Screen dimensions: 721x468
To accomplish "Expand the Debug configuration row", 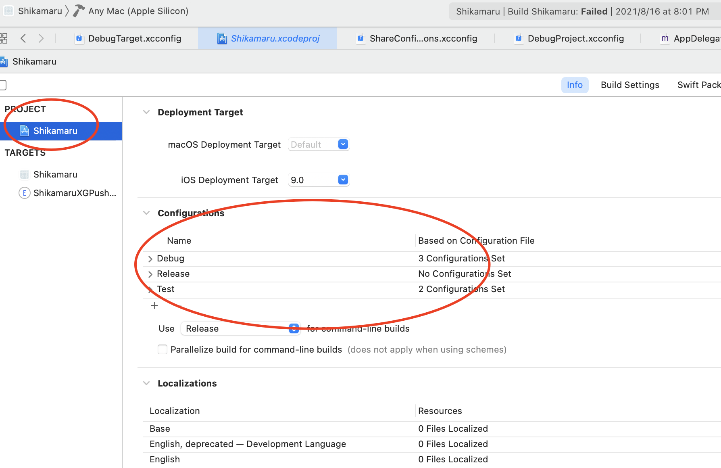I will (x=150, y=259).
